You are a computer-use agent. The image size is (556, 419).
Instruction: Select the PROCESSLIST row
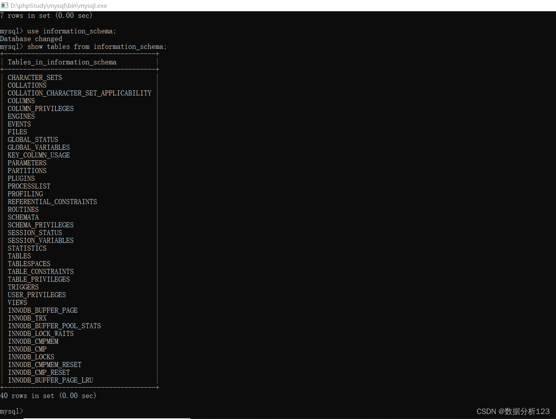29,186
